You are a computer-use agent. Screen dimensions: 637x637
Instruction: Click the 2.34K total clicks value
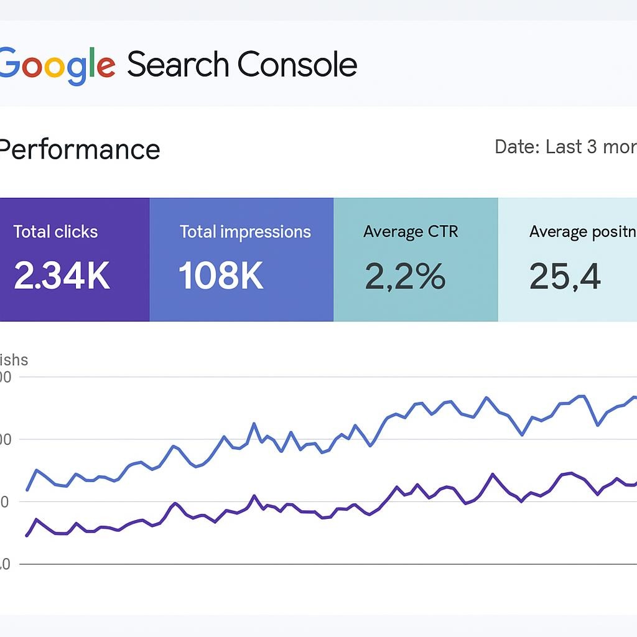pos(62,276)
